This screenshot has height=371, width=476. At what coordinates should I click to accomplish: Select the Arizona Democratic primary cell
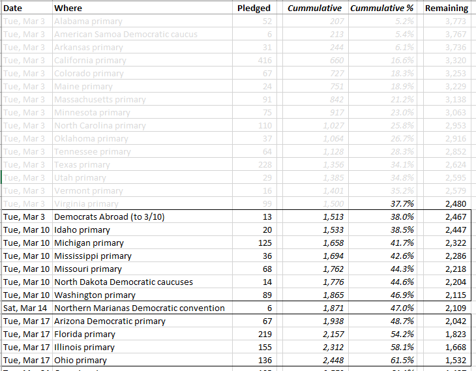point(110,321)
